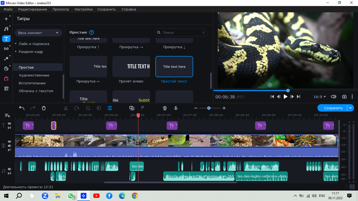The width and height of the screenshot is (358, 201).
Task: Play the preview video
Action: 285,97
